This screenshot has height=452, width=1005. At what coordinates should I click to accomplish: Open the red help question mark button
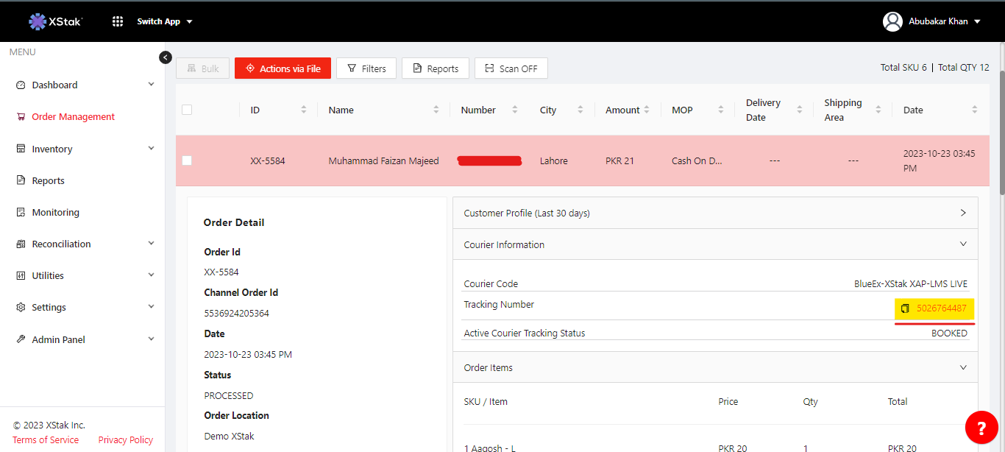pos(980,428)
